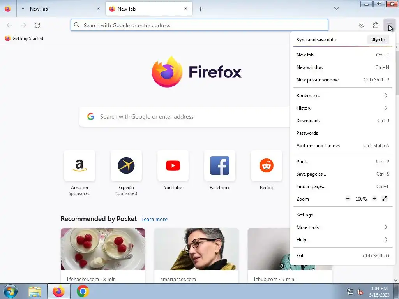Click the network tray icon
Viewport: 399px width, 299px height.
coord(350,292)
